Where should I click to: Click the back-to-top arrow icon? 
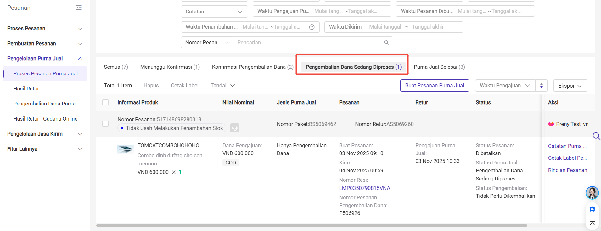(x=592, y=223)
